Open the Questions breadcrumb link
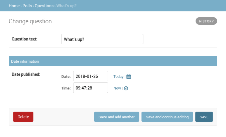This screenshot has height=137, width=226. click(x=44, y=6)
